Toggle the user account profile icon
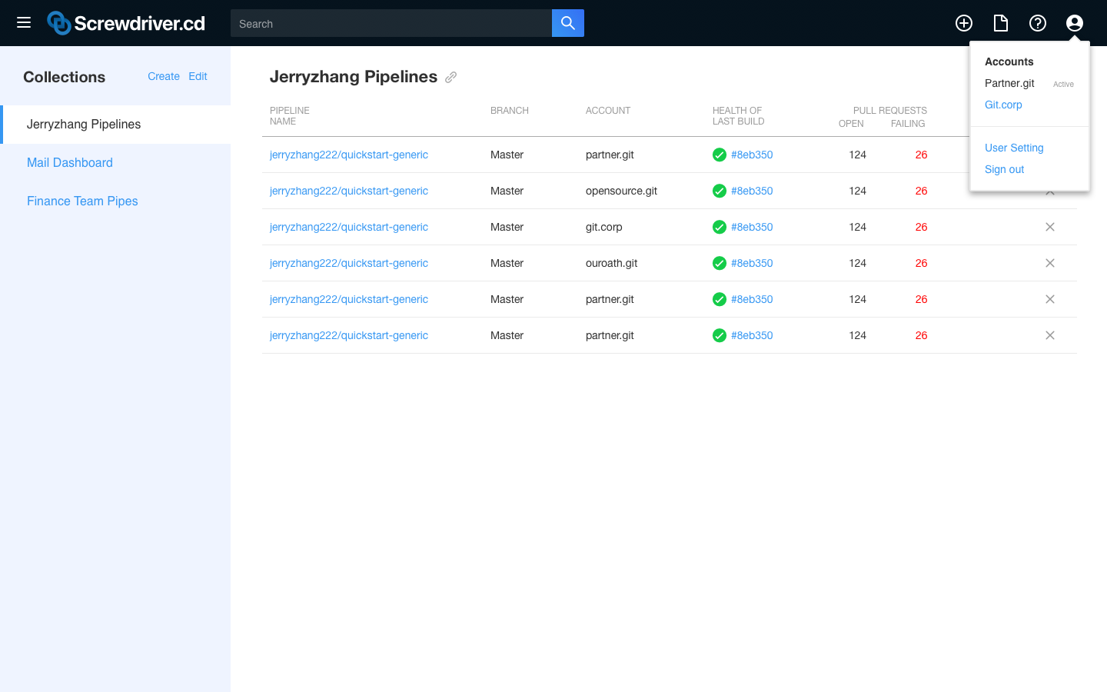Screen dimensions: 1107x692 (1075, 23)
